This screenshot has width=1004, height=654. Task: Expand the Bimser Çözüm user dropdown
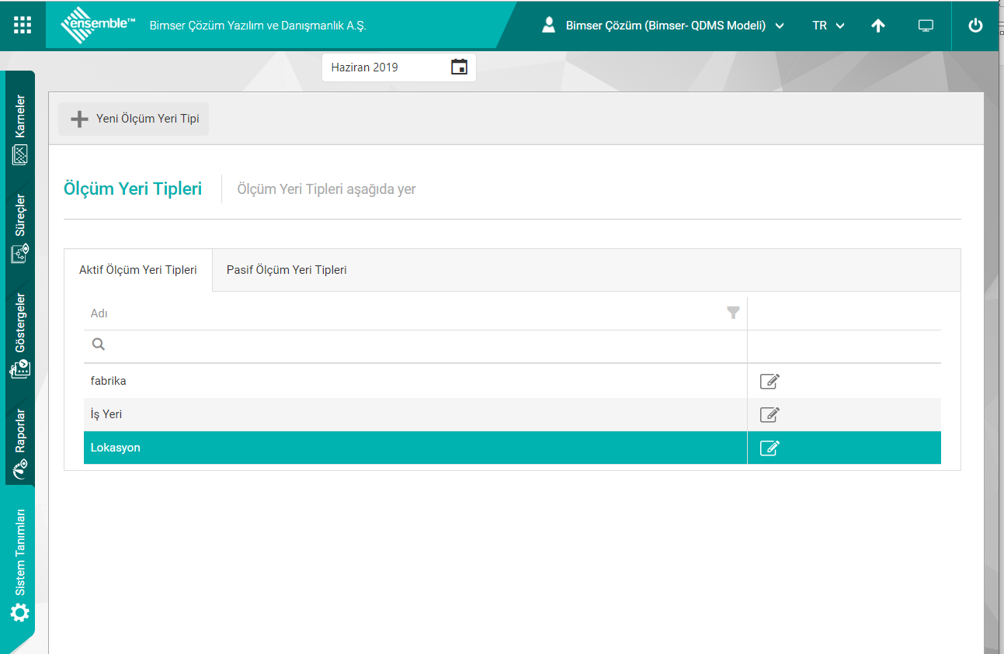click(x=664, y=26)
